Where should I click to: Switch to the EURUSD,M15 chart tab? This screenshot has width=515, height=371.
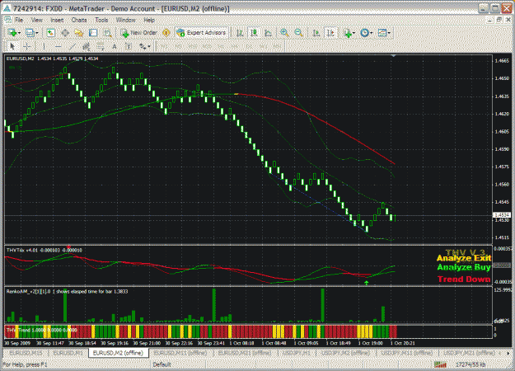coord(26,353)
